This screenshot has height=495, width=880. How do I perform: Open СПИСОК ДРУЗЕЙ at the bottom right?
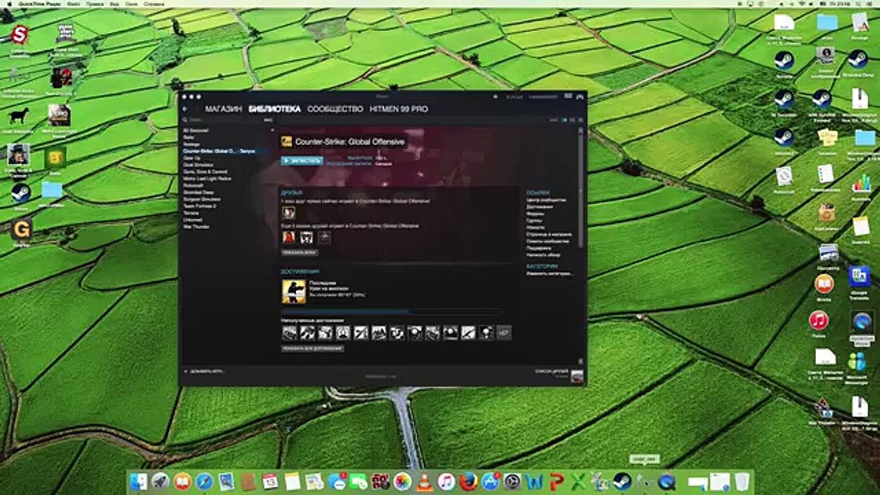point(551,371)
